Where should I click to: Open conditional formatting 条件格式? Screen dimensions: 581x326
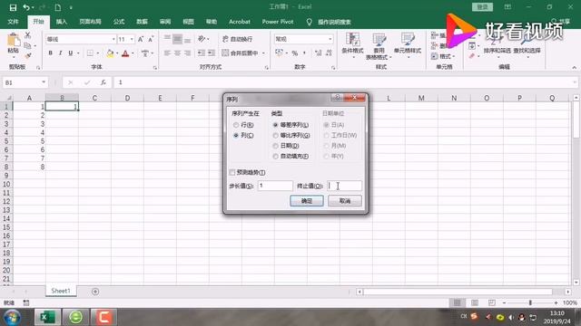tap(352, 45)
